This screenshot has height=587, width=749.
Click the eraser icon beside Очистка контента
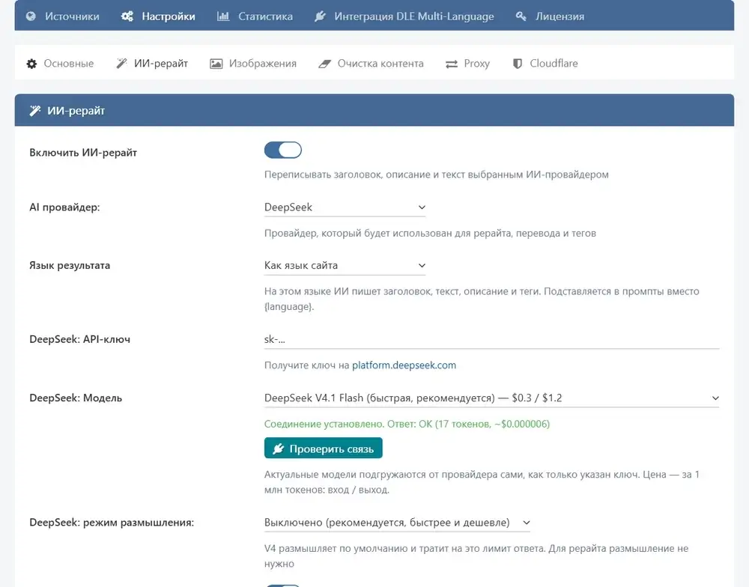tap(325, 64)
